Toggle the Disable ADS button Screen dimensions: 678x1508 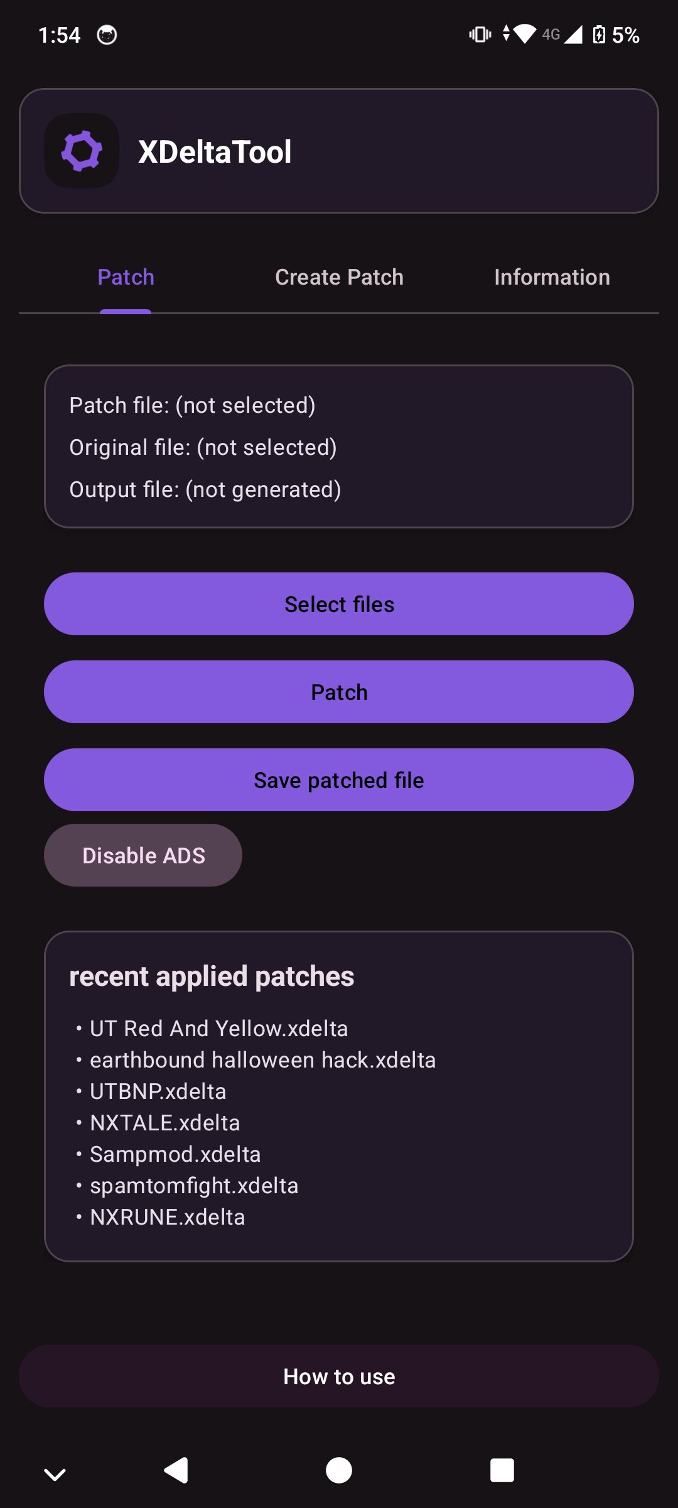[x=143, y=855]
